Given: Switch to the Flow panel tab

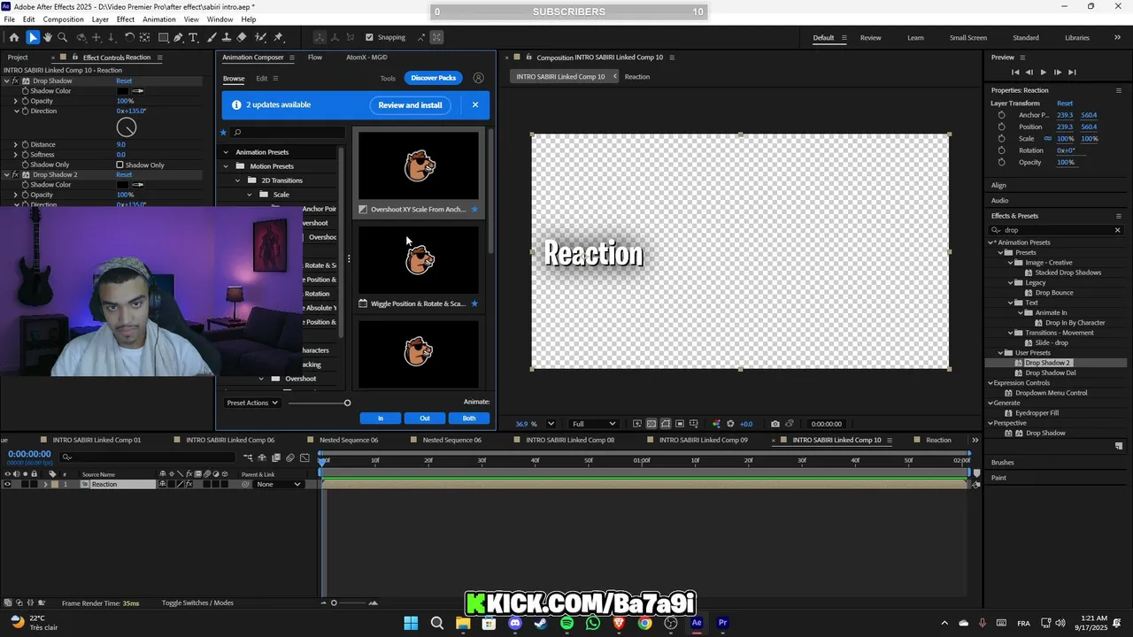Looking at the screenshot, I should coord(315,58).
